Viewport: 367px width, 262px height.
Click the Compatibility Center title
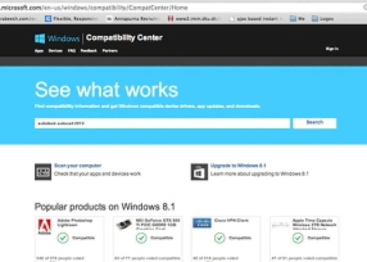pos(124,38)
